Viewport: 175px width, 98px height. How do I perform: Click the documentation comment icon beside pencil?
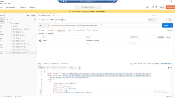(x=170, y=20)
